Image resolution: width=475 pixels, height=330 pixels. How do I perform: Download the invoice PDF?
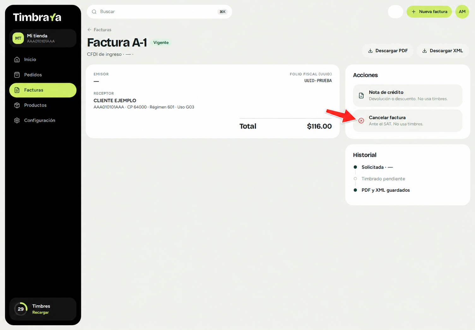388,51
